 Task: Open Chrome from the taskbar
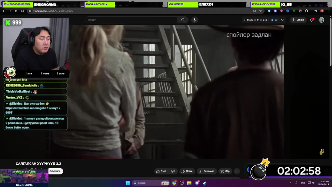(174, 183)
